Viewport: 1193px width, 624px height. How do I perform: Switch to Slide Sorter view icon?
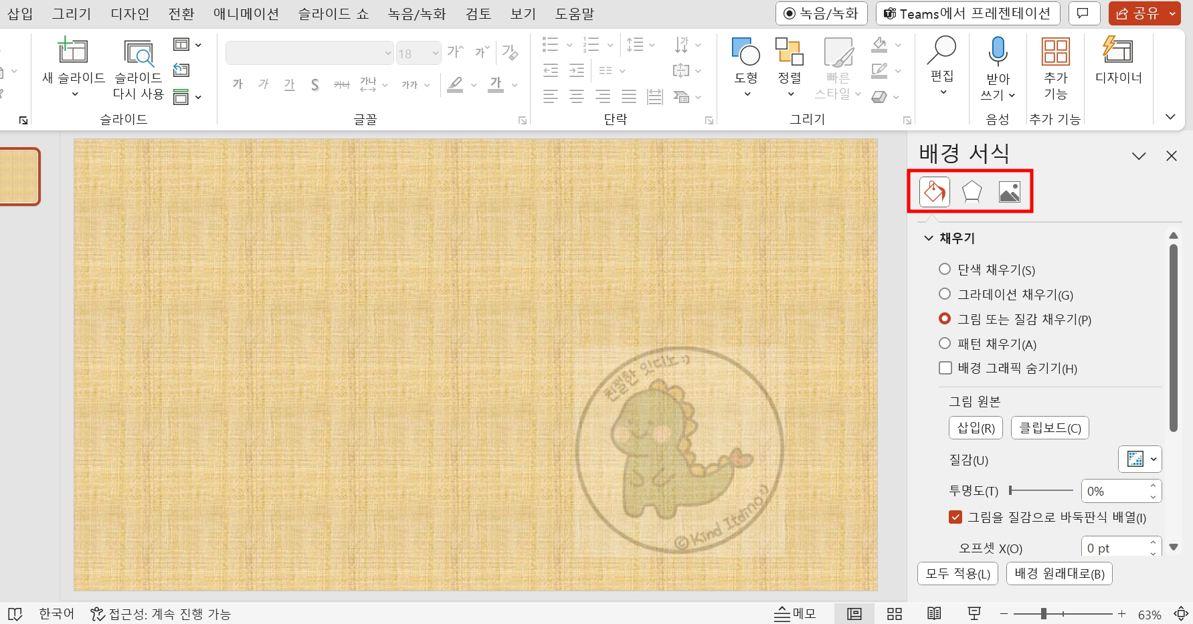pos(895,614)
